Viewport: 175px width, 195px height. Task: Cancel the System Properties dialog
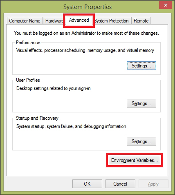[120, 184]
